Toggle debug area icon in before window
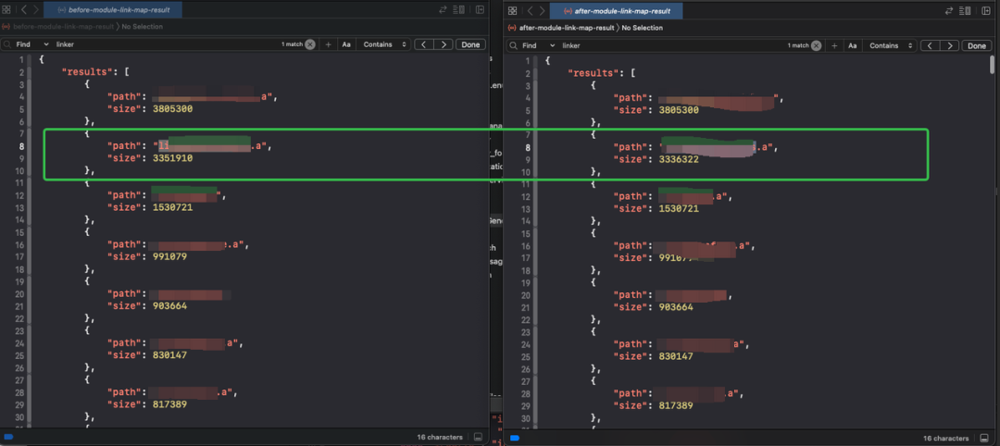The height and width of the screenshot is (446, 1000). coord(479,437)
